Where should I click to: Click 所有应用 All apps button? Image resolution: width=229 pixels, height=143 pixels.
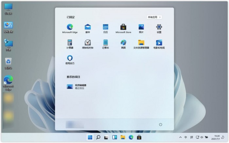tap(154, 17)
